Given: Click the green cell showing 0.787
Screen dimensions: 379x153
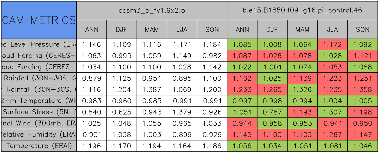Looking at the screenshot, I should 272,112.
